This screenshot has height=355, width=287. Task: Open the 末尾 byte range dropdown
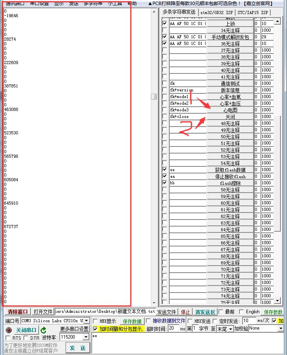[230, 329]
